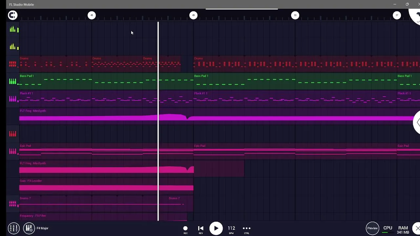Minimize the FL Studio Mobile window

pyautogui.click(x=395, y=4)
